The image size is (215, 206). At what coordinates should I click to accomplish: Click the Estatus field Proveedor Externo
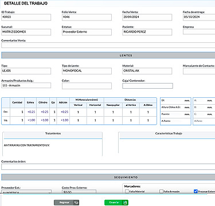click(x=87, y=32)
